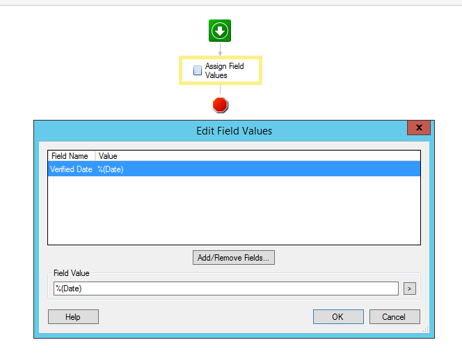Click the %(Date) value in the list
Image resolution: width=462 pixels, height=354 pixels.
point(111,169)
